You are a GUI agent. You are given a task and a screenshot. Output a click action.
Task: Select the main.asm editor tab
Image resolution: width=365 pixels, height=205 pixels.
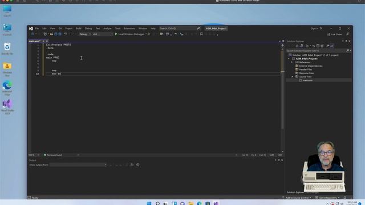pyautogui.click(x=34, y=41)
